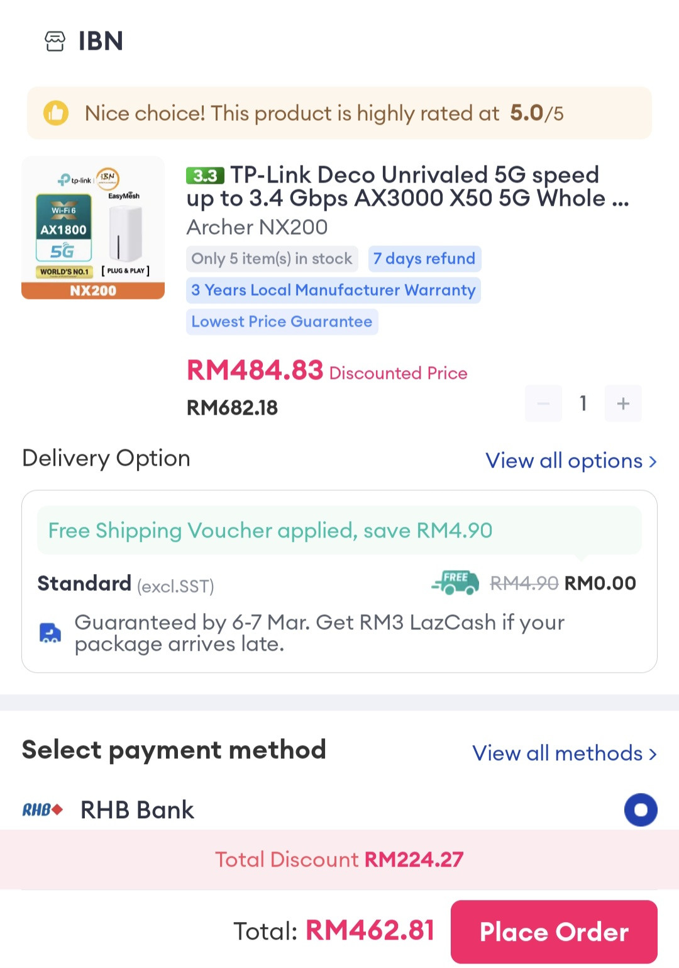Tap the RHB Bank logo
The height and width of the screenshot is (968, 679).
(x=42, y=809)
